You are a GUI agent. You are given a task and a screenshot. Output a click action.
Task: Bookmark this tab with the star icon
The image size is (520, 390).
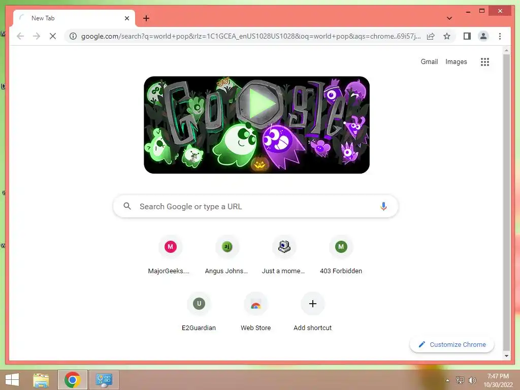click(x=447, y=36)
